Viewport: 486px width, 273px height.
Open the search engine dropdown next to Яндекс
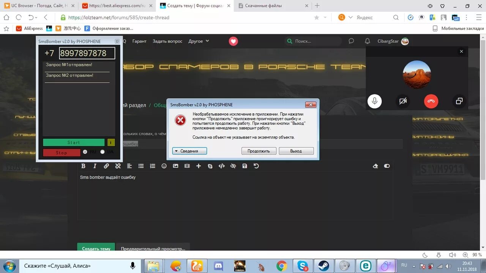tap(350, 17)
